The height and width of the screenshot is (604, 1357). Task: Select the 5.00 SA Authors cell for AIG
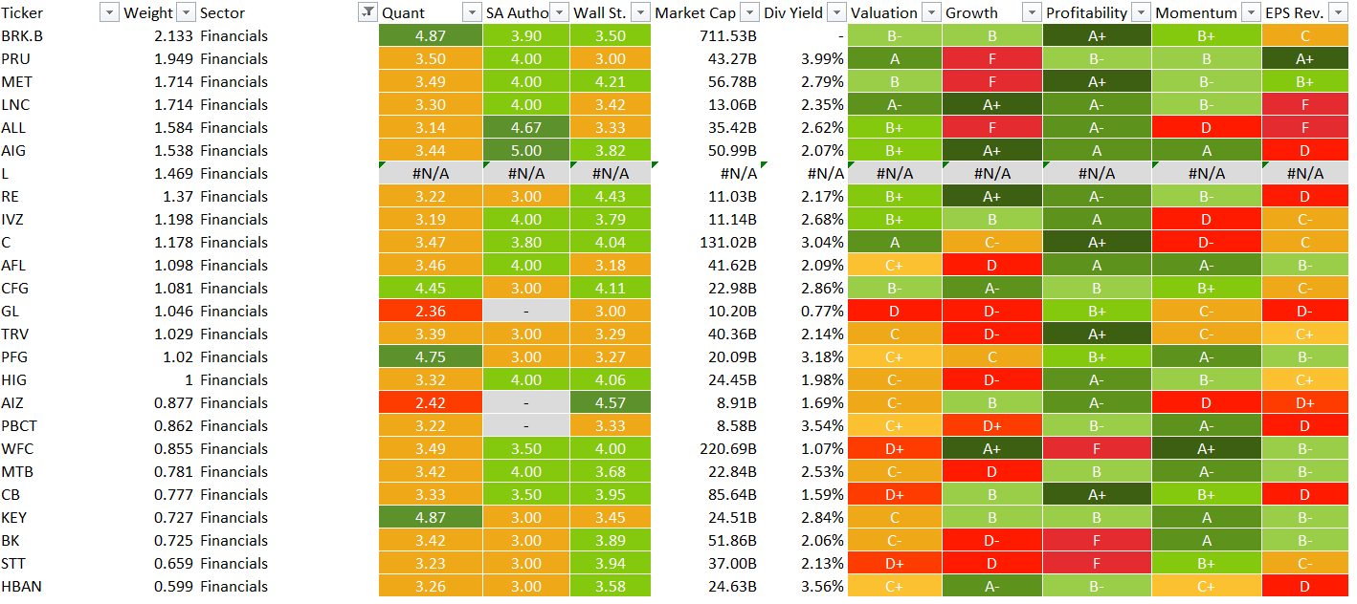(525, 150)
